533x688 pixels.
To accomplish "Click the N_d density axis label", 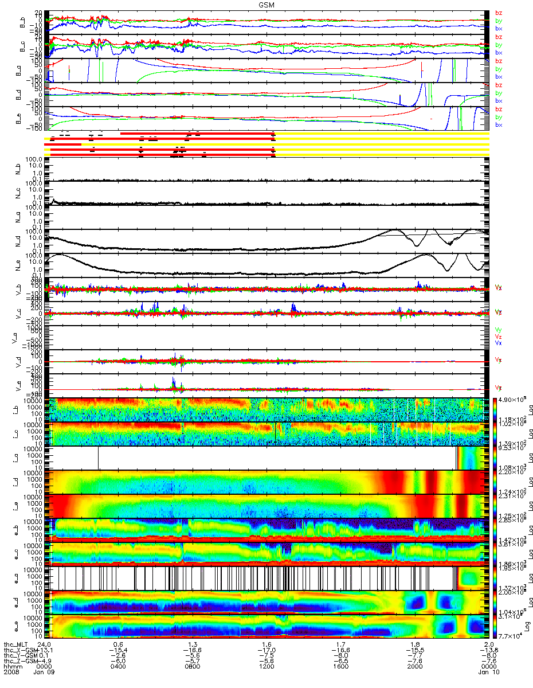I will click(17, 241).
